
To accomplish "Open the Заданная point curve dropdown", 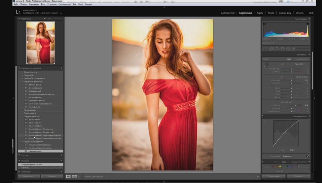I will point(288,156).
